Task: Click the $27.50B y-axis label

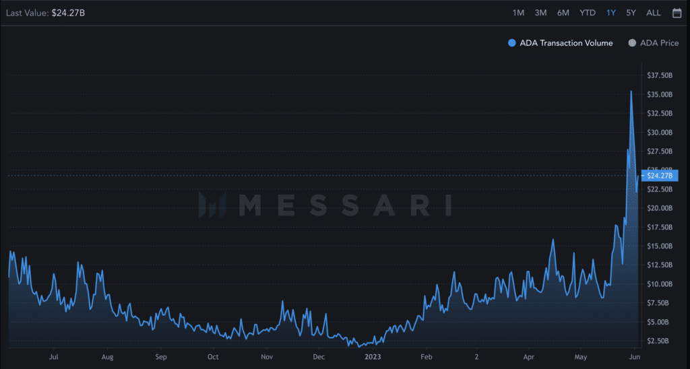Action: [660, 152]
